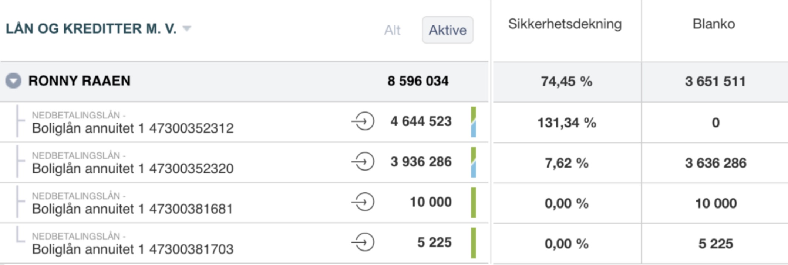Open arrow icon for loan 47300352320

point(363,162)
